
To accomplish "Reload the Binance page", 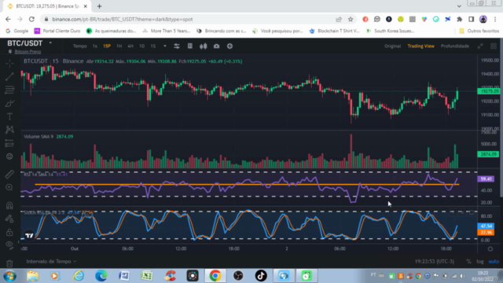I will coord(31,19).
